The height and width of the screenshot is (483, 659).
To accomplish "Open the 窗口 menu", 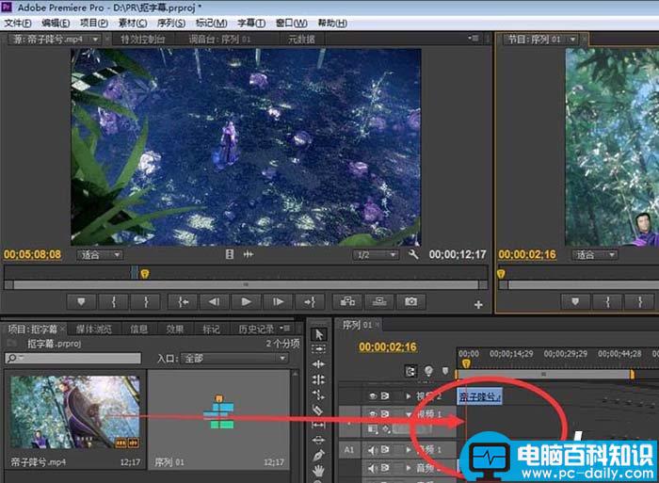I will point(291,24).
